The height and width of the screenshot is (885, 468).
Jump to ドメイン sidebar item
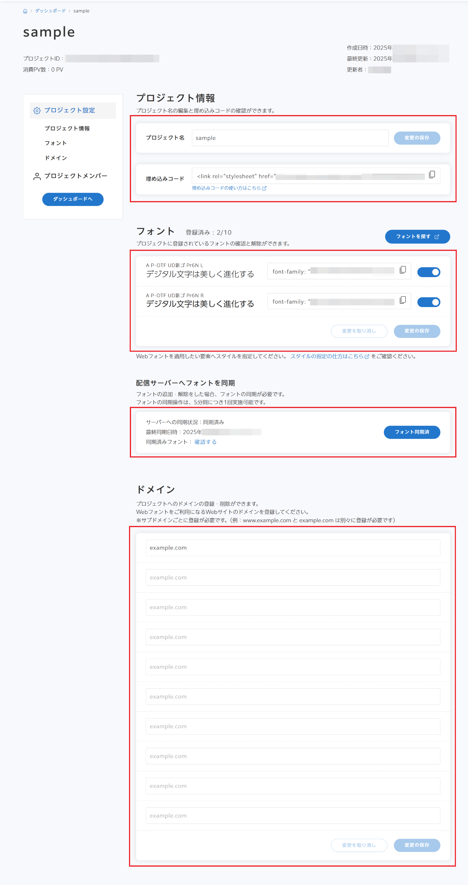56,158
